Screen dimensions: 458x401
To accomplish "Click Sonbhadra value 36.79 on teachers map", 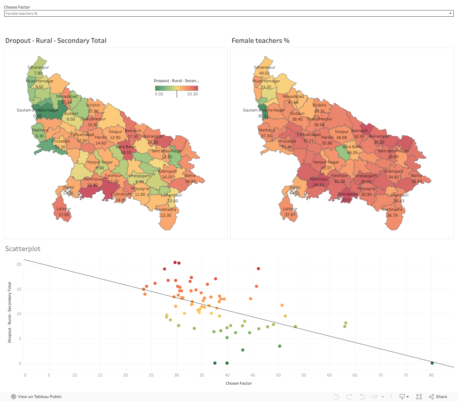I will [392, 215].
